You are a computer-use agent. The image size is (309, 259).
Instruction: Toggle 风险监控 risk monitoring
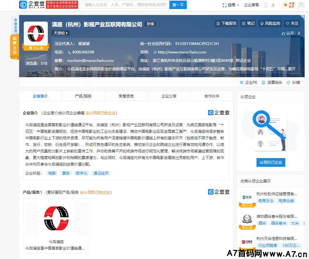(270, 23)
